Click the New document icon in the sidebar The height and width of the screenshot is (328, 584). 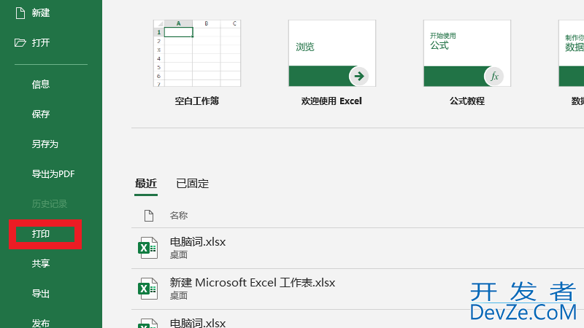20,13
